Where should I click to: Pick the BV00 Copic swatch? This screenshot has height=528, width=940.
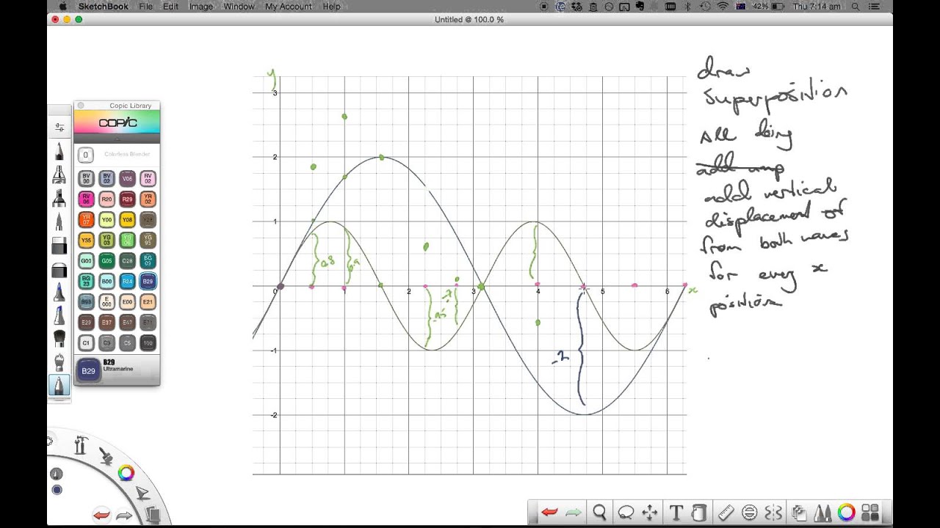[86, 178]
